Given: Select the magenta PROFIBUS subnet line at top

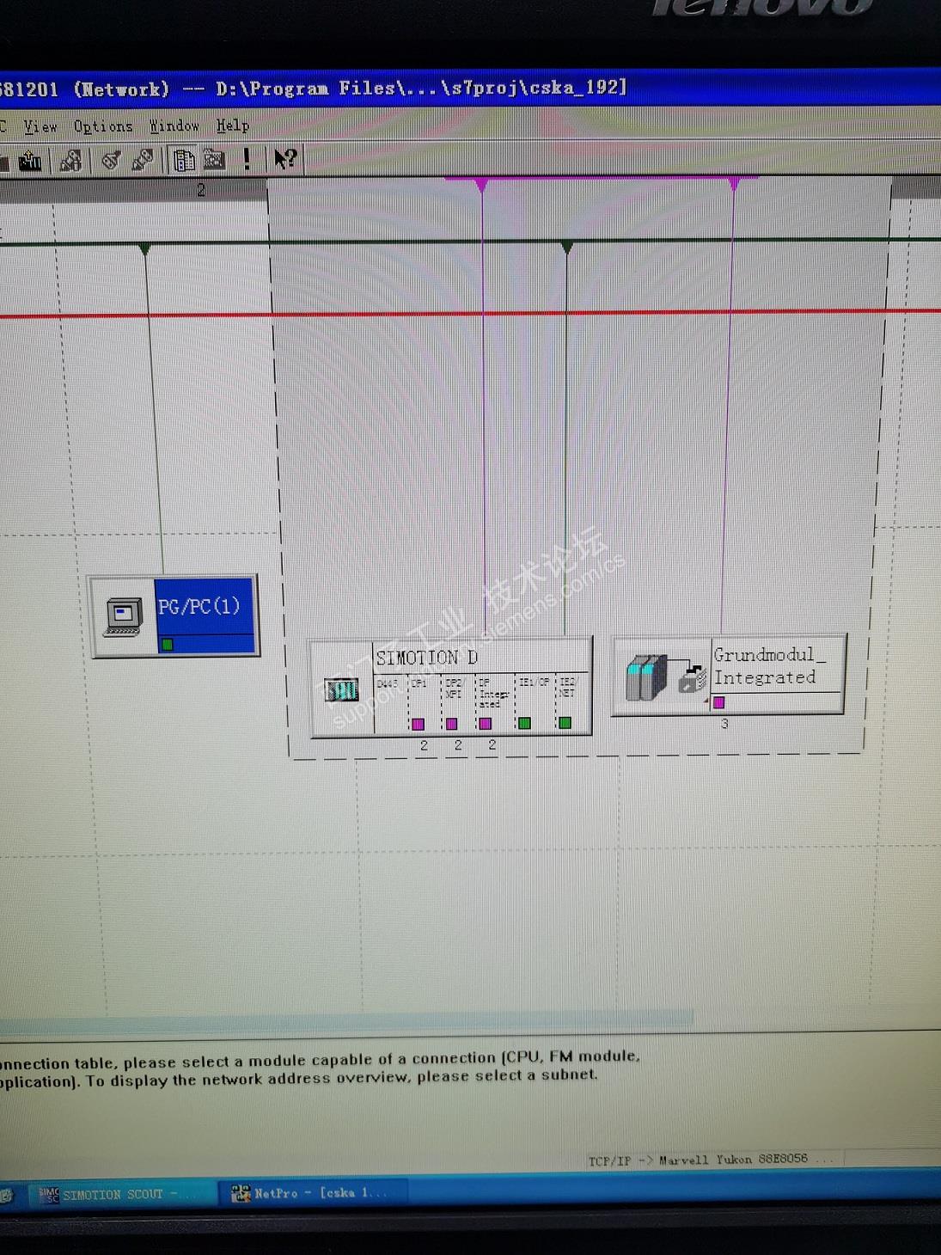Looking at the screenshot, I should [602, 178].
